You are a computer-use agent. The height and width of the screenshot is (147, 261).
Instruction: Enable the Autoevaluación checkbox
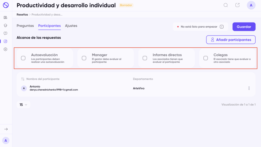click(x=23, y=58)
